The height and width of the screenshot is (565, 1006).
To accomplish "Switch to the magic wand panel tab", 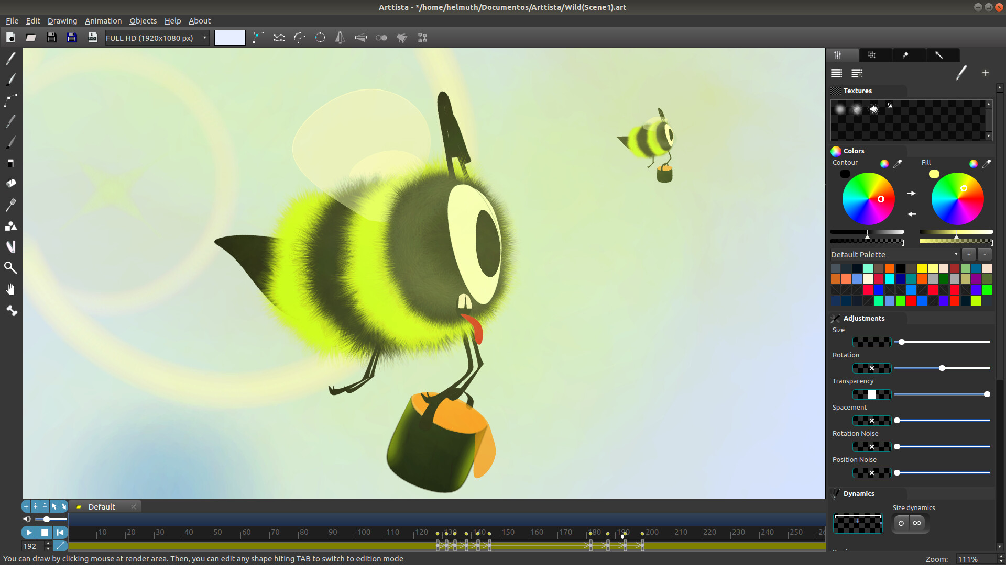I will pyautogui.click(x=939, y=55).
